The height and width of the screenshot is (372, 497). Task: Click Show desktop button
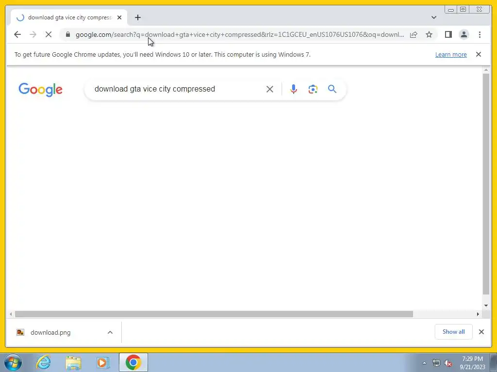click(x=494, y=362)
